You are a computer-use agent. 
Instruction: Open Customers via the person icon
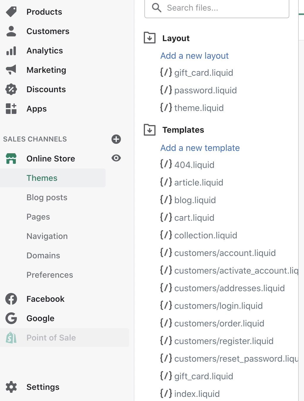11,31
